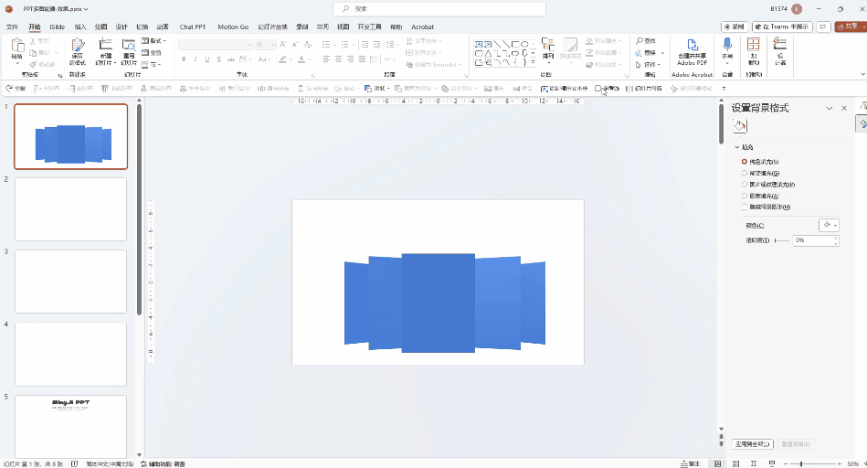Click the Apply to All button
The width and height of the screenshot is (867, 468).
(x=753, y=444)
